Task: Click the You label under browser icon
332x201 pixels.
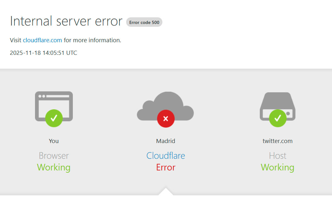Action: click(54, 141)
